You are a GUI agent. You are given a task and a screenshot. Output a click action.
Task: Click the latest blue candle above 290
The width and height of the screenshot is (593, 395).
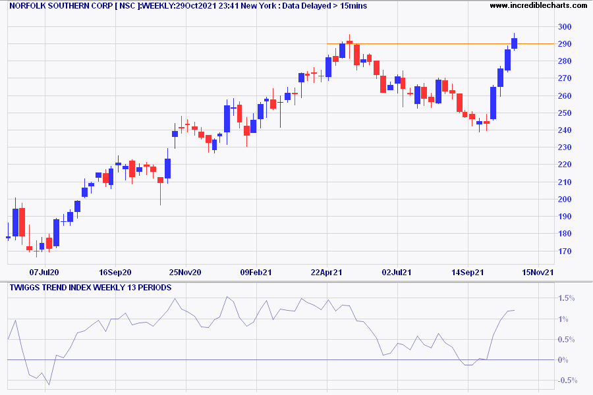[515, 43]
